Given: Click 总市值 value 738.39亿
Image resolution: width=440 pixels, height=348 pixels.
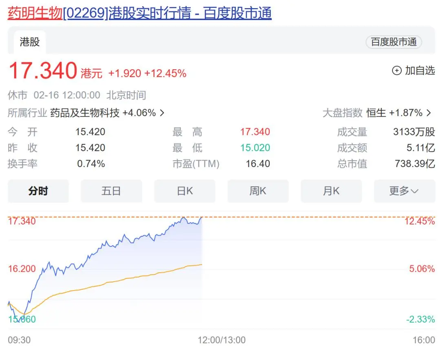Looking at the screenshot, I should tap(415, 164).
